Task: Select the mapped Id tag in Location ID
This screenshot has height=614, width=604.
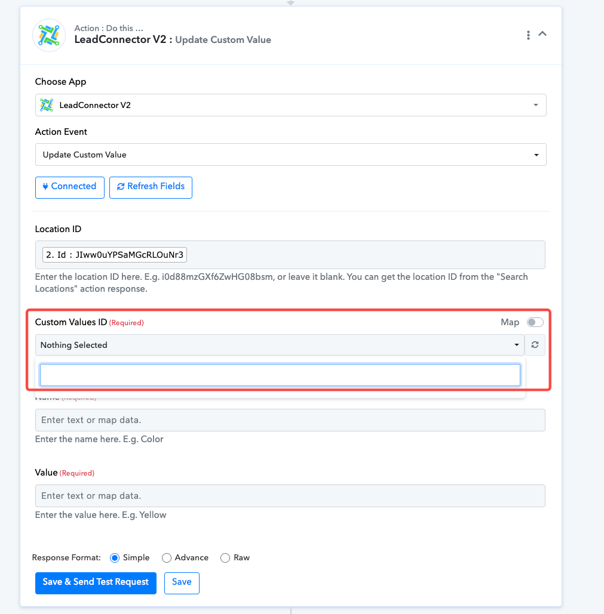Action: (x=115, y=255)
